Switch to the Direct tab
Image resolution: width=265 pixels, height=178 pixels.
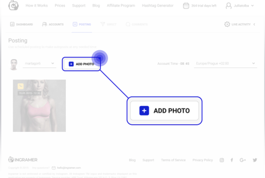[x=109, y=25]
